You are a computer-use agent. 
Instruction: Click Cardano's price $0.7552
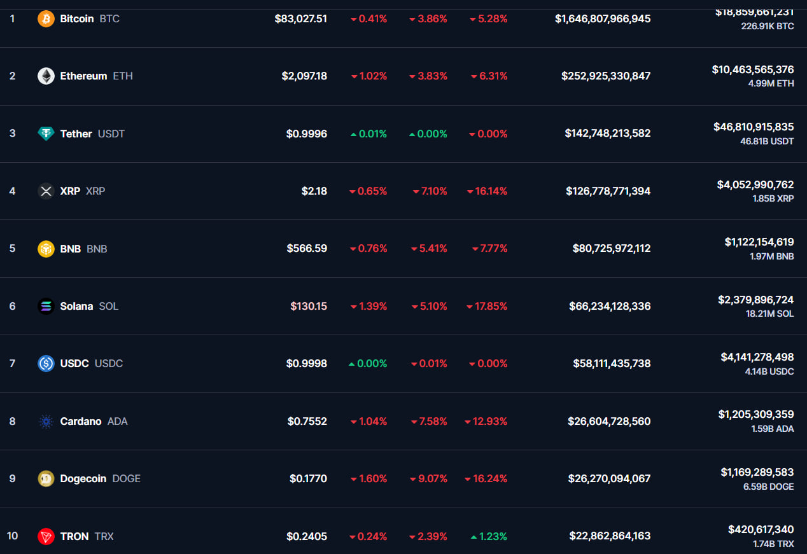coord(307,421)
